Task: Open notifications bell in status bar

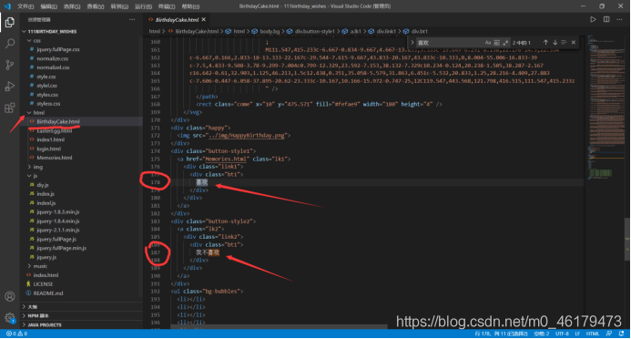Action: (x=622, y=334)
